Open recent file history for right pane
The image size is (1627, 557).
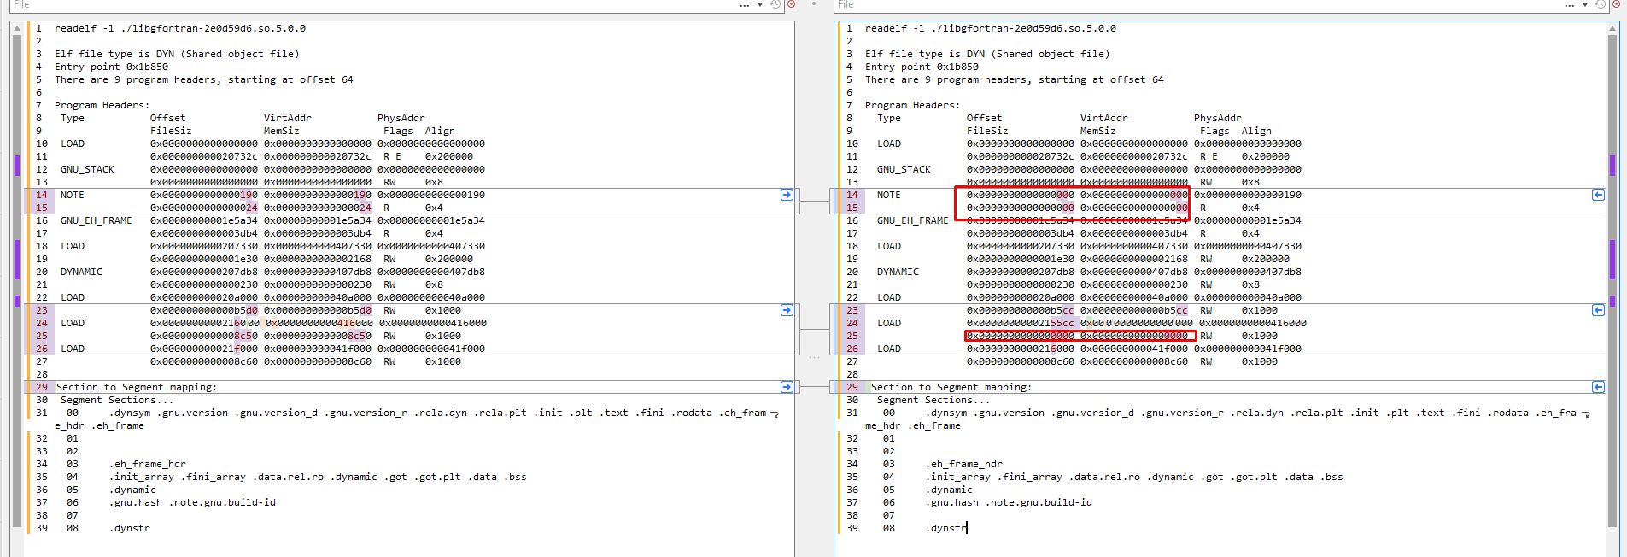point(1601,5)
